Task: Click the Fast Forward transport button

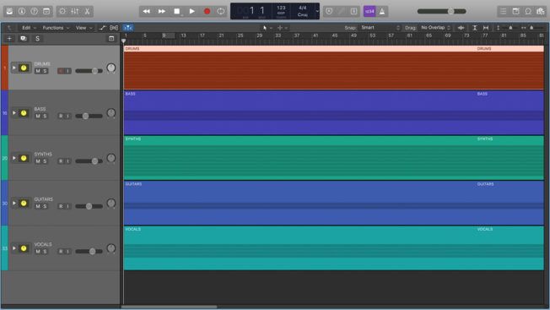Action: tap(162, 11)
